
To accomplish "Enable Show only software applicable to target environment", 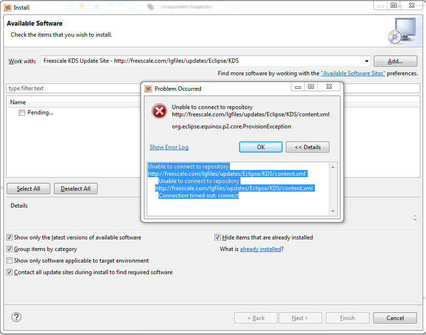I will (9, 260).
